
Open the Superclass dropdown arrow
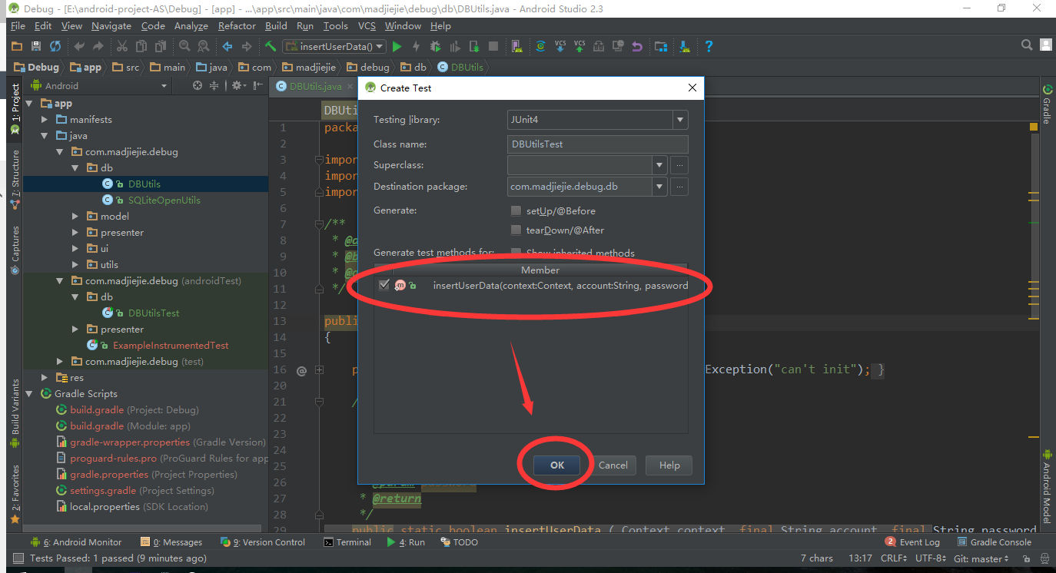point(659,165)
